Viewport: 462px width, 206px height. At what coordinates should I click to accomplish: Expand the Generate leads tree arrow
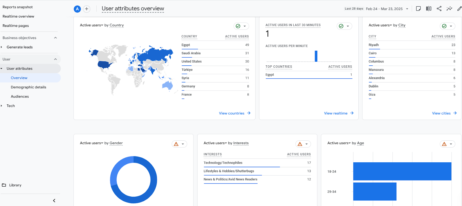(1, 47)
